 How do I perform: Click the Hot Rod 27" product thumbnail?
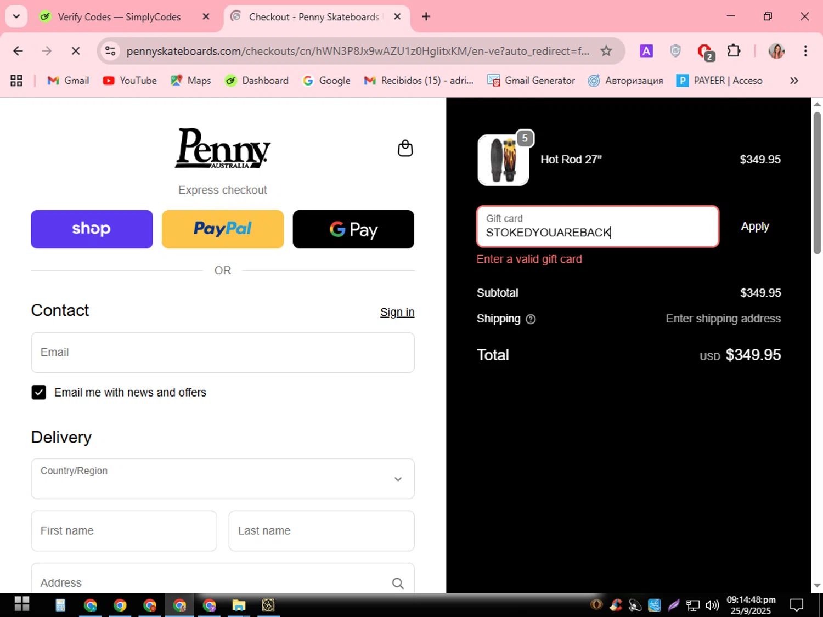pos(504,160)
